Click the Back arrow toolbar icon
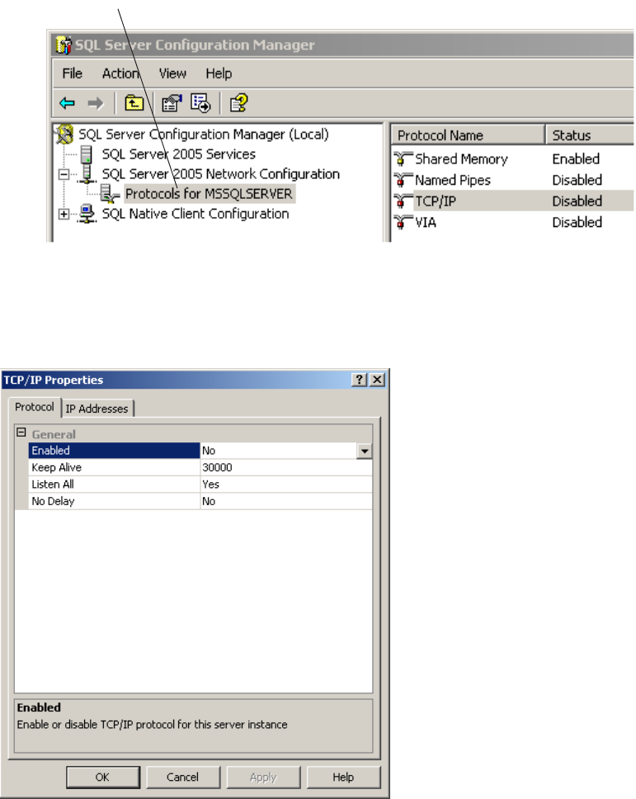Screen dimensions: 636x799 pos(67,103)
